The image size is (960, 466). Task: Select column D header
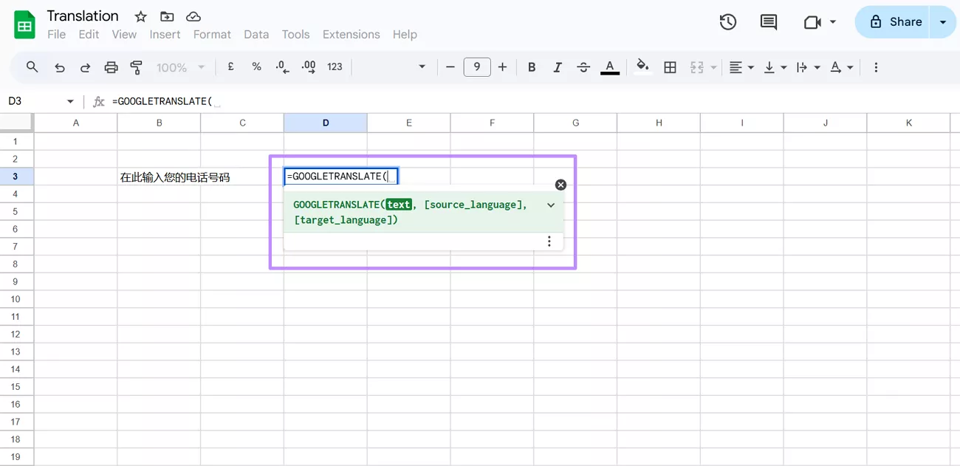[326, 123]
